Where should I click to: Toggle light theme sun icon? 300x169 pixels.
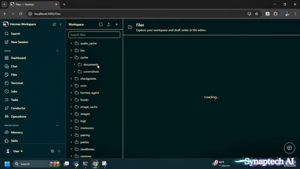[59, 151]
